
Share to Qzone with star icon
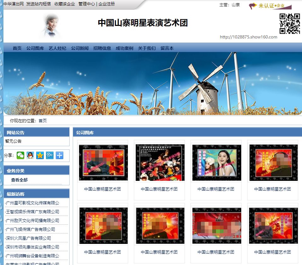[40, 155]
